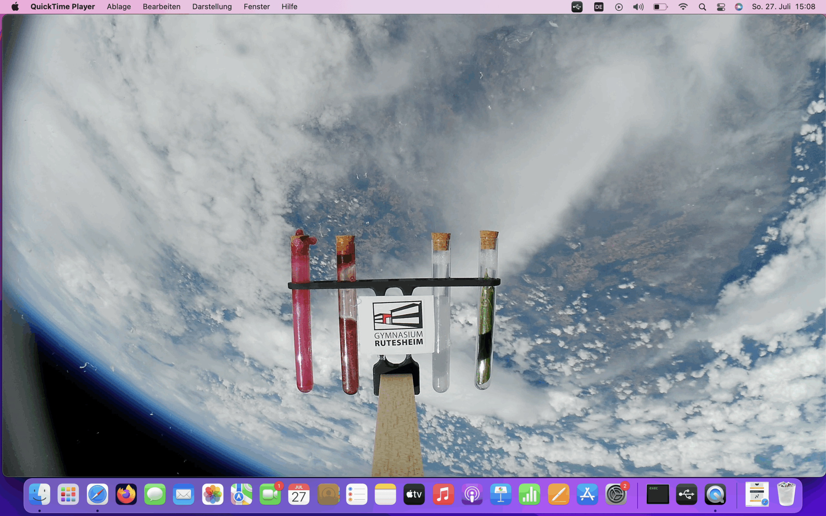Open the Ablage menu

(119, 7)
